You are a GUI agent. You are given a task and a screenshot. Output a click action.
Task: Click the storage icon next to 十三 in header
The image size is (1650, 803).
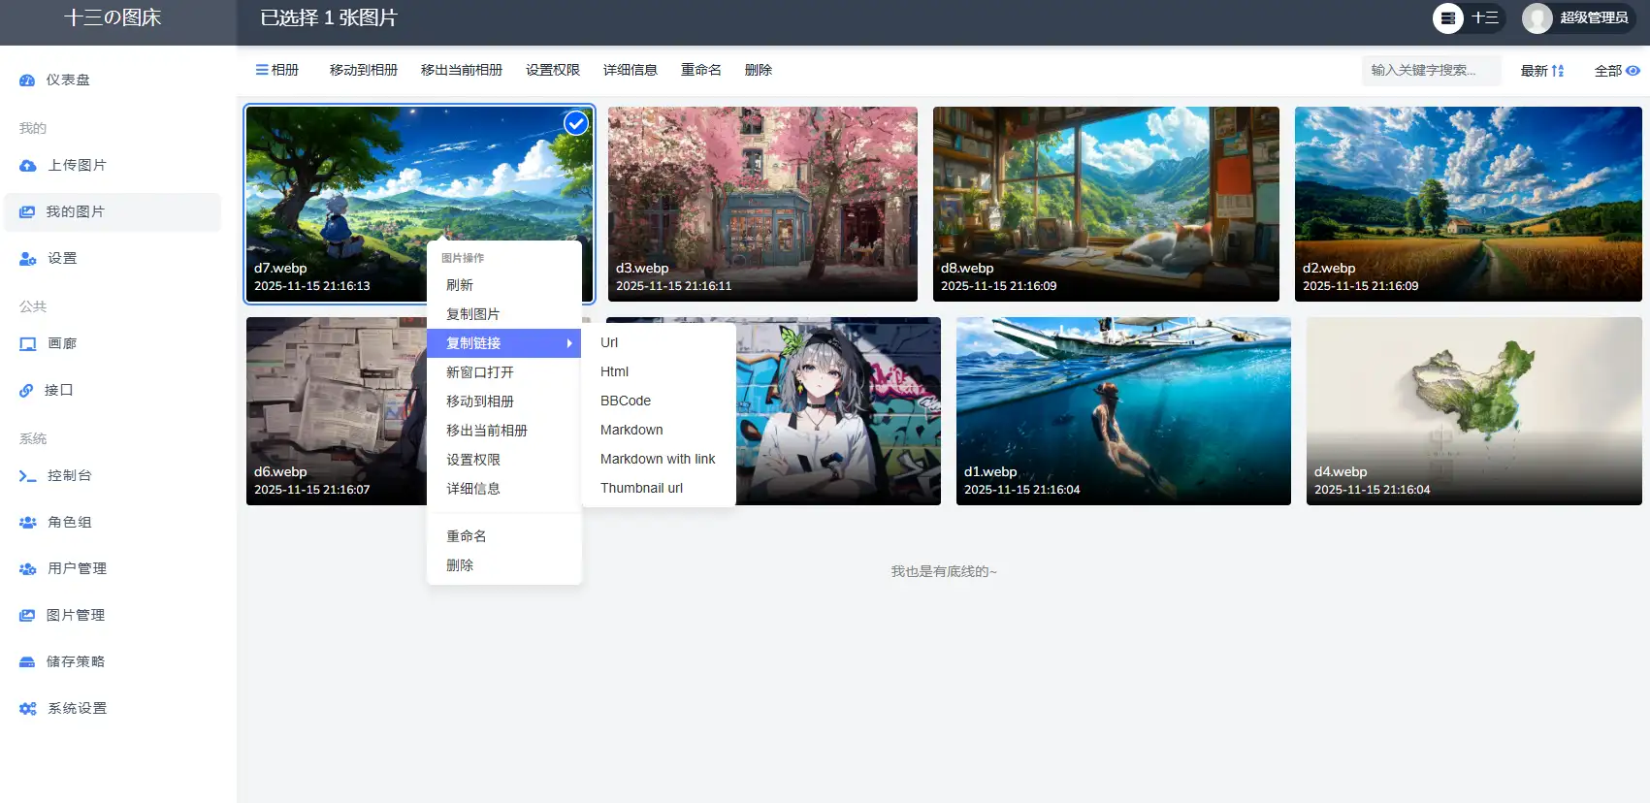[1448, 17]
